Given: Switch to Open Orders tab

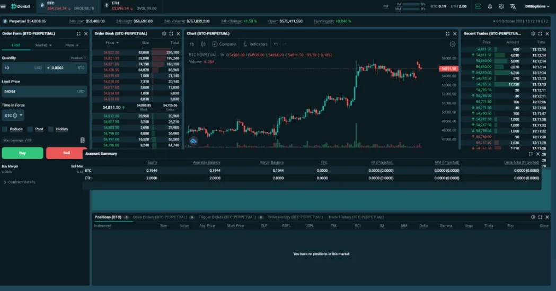Looking at the screenshot, I should coord(160,217).
